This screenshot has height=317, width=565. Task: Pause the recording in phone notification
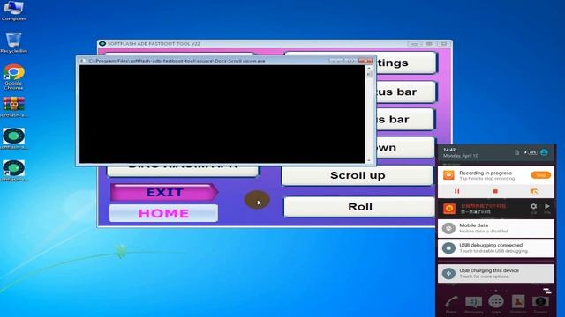click(x=457, y=191)
